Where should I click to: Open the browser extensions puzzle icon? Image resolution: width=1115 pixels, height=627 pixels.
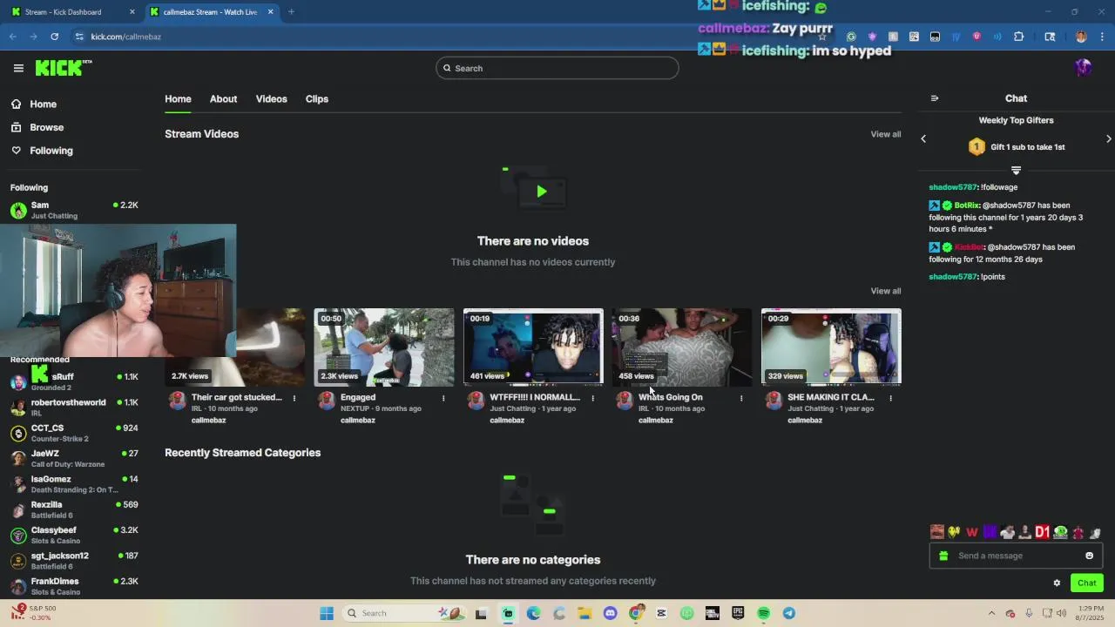point(1018,37)
